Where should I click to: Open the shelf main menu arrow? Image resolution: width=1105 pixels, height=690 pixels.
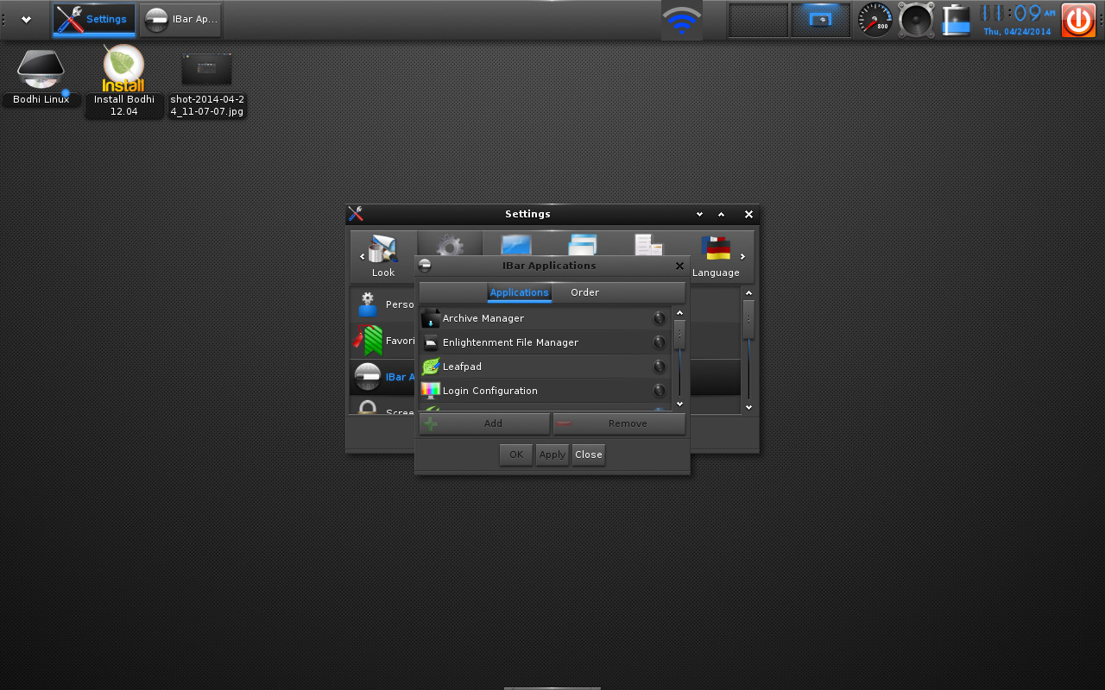point(26,19)
